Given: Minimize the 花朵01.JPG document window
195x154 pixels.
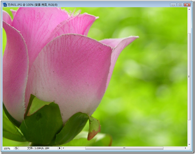Looking at the screenshot, I should click(x=173, y=5).
